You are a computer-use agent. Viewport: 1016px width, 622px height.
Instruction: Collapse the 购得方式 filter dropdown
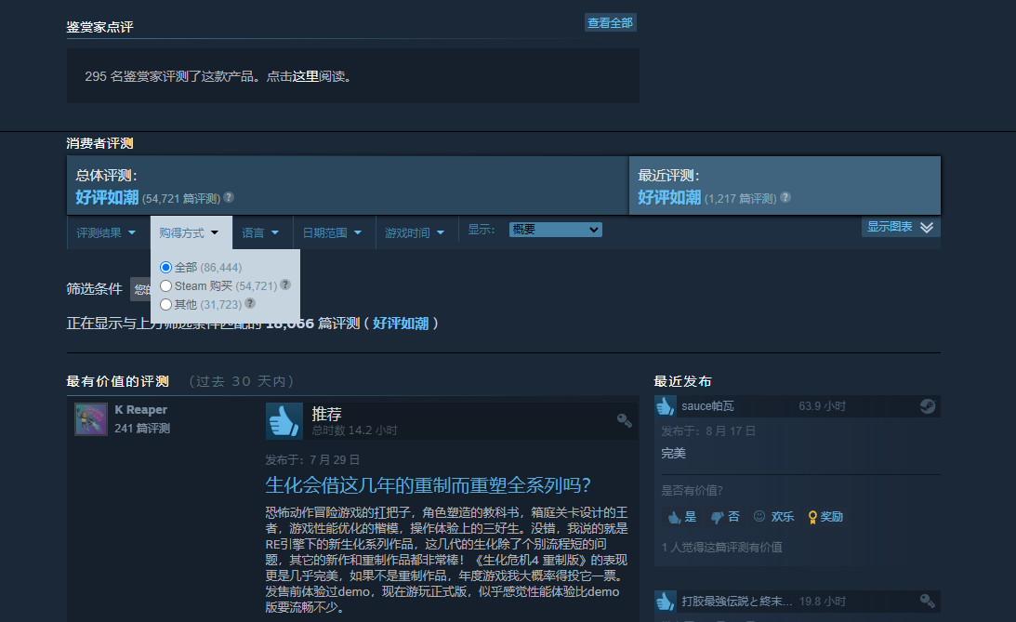(x=190, y=232)
